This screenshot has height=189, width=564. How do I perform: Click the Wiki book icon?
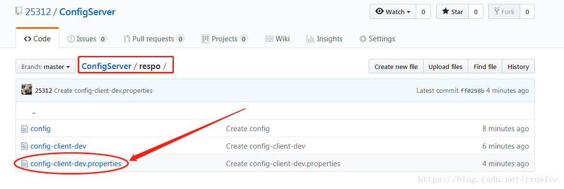point(269,38)
